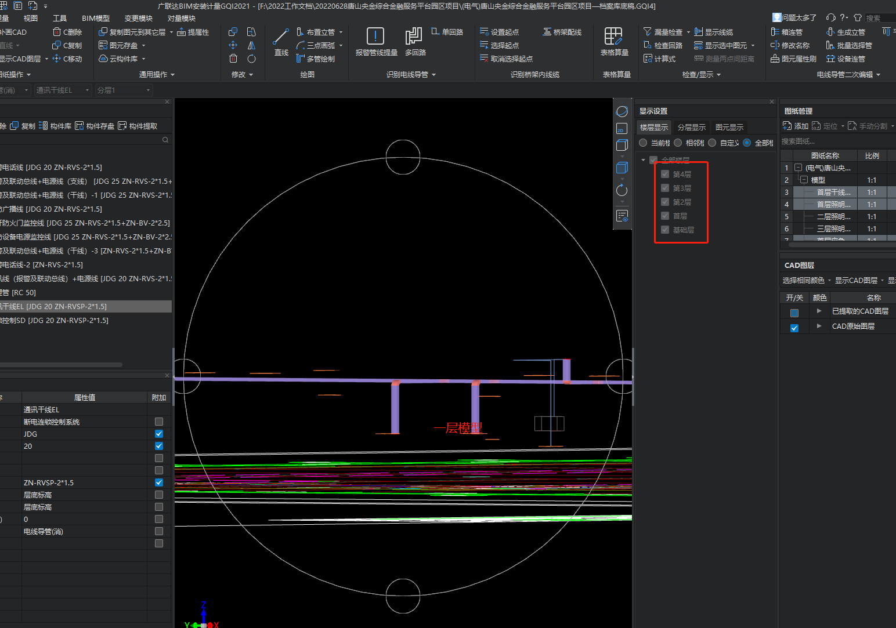896x628 pixels.
Task: Switch to 图元显示 tab
Action: 729,127
